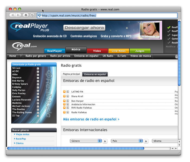
Task: Select the Emisoras en español sub-tab
Action: 95,74
